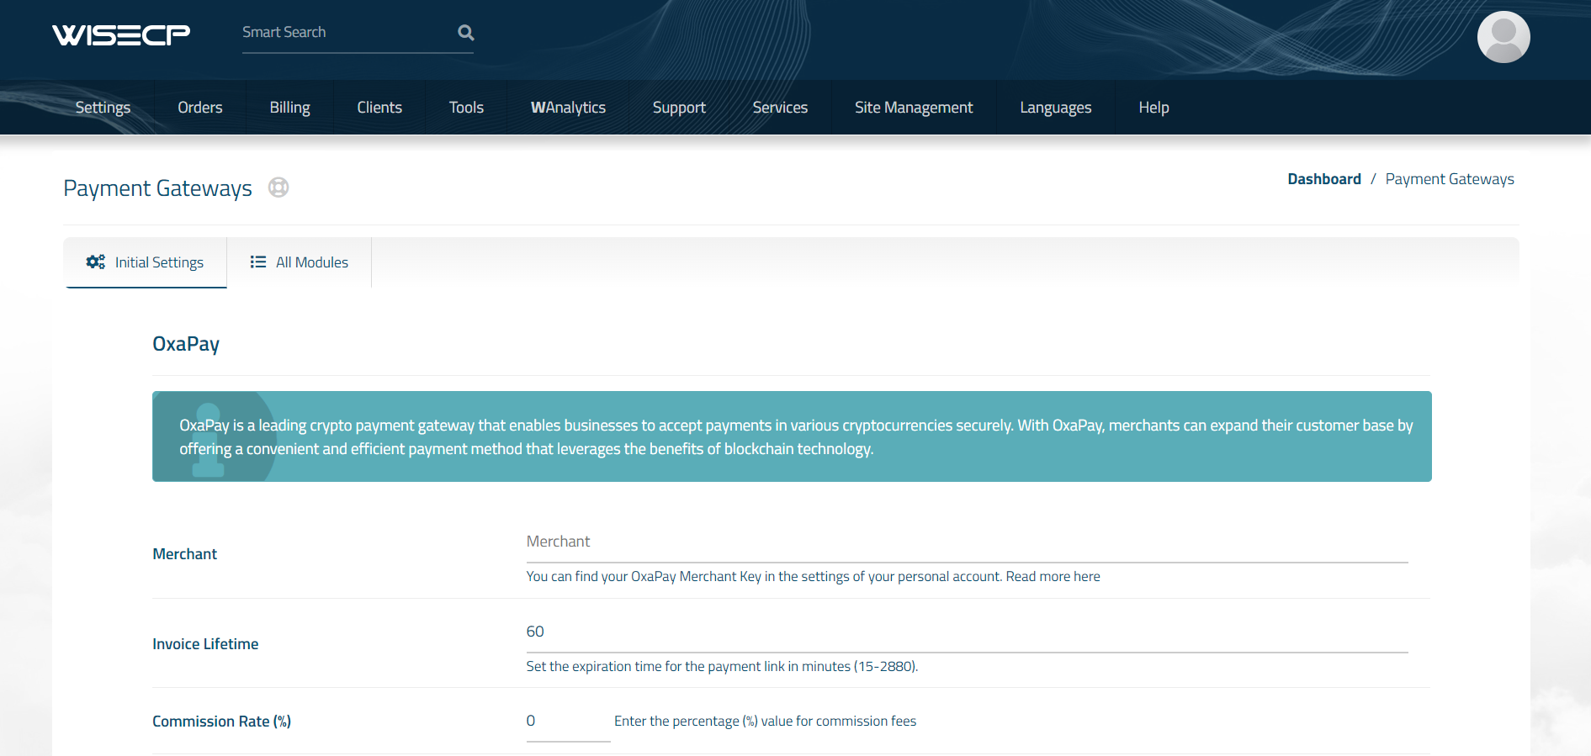Click the help lifebuoy icon beside Payment Gateways
1591x756 pixels.
click(x=278, y=188)
